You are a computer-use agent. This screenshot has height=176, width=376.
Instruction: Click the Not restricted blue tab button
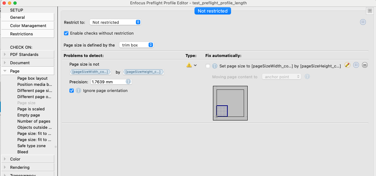tap(213, 11)
